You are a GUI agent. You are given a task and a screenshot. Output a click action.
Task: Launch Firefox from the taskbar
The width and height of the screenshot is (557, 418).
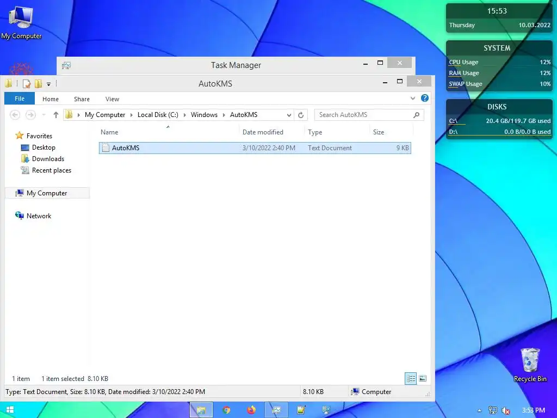coord(251,410)
